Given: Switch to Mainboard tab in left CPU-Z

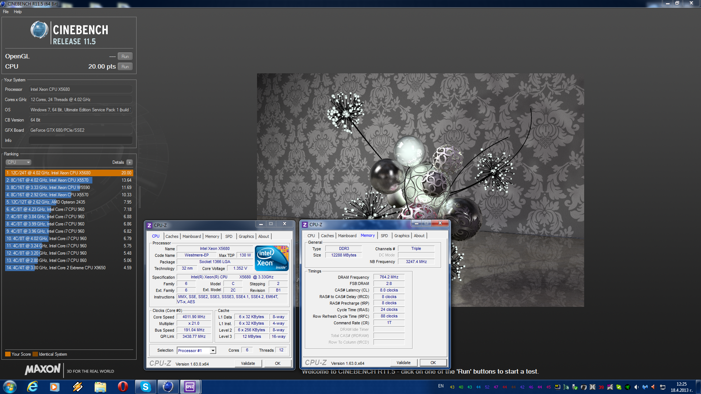Looking at the screenshot, I should pos(192,236).
